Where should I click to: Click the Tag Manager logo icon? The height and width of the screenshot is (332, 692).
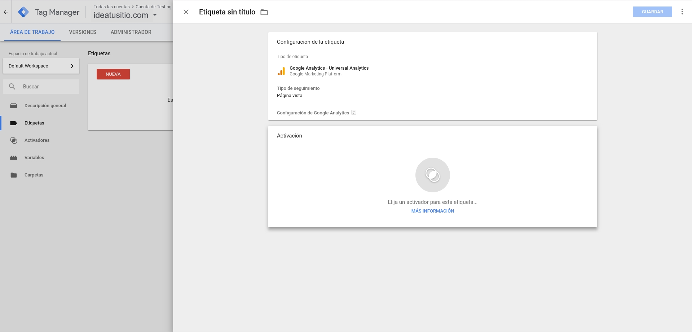tap(23, 12)
